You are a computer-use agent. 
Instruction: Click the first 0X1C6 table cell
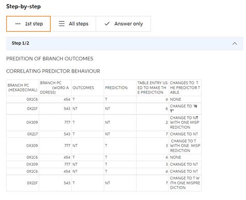point(22,99)
